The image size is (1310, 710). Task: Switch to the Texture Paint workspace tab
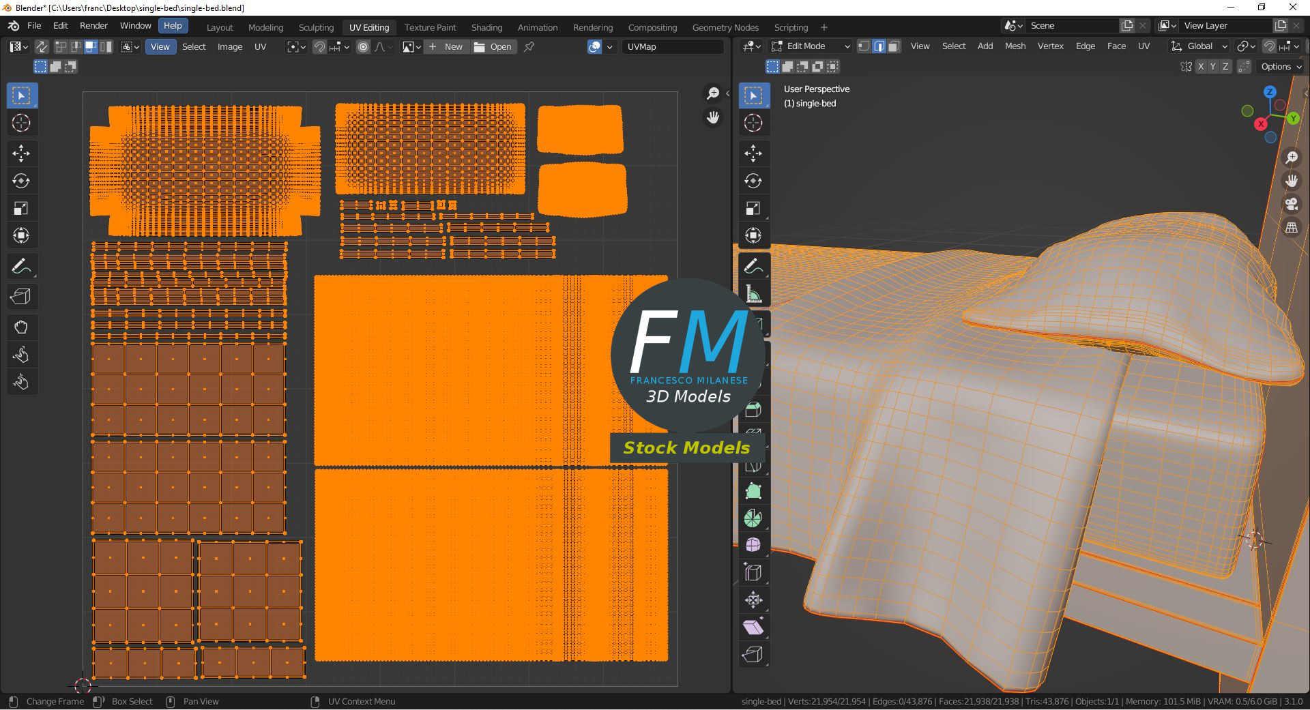430,27
